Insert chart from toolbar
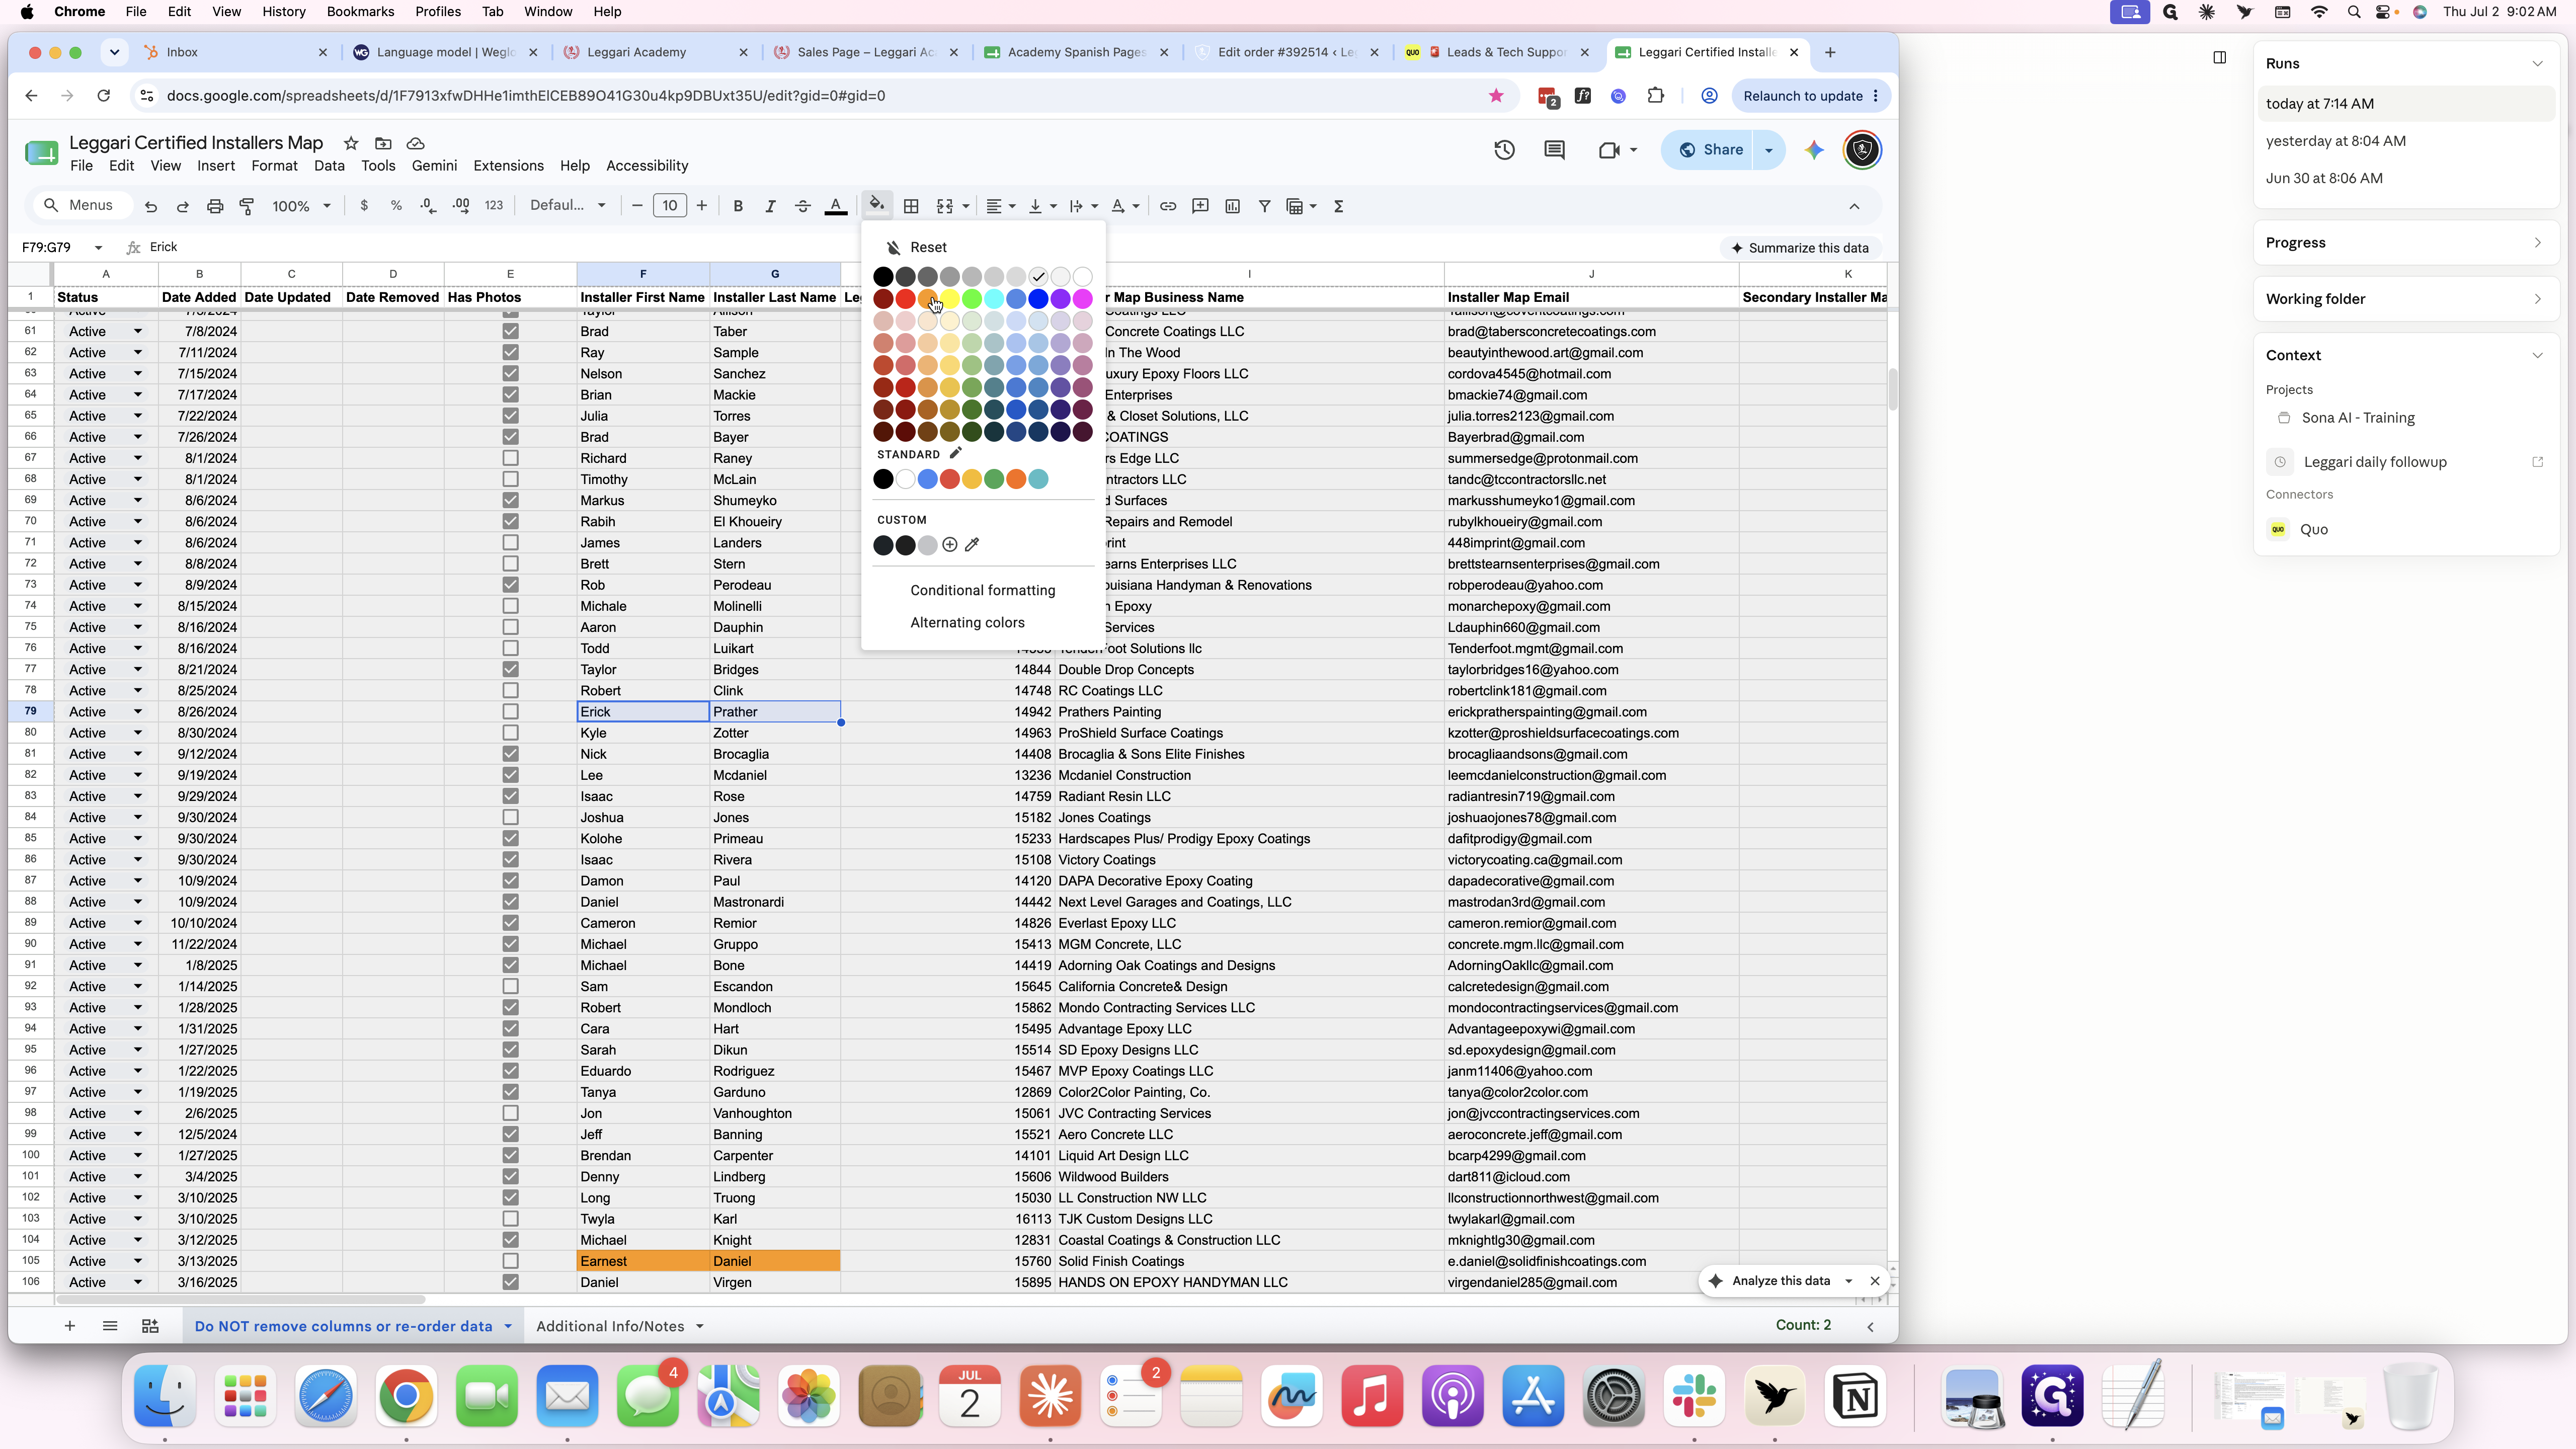The height and width of the screenshot is (1449, 2576). click(x=1232, y=206)
